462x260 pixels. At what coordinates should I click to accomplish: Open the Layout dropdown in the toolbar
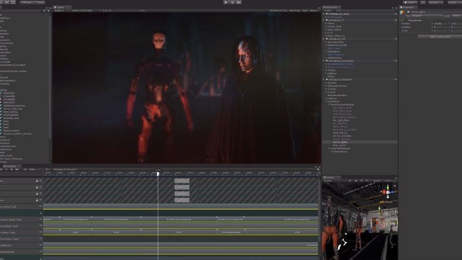[454, 2]
